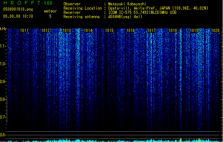Click the 0.9 kHz axis label
The width and height of the screenshot is (223, 142).
(x=3, y=82)
